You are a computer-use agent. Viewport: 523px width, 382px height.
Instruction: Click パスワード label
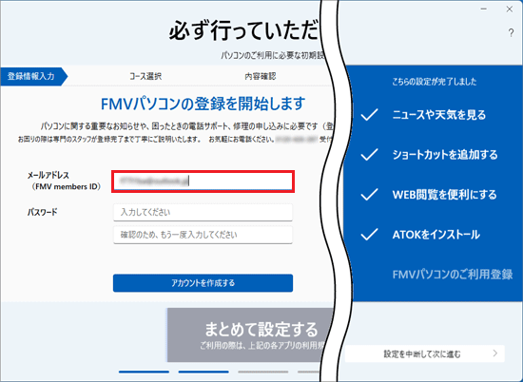(43, 212)
